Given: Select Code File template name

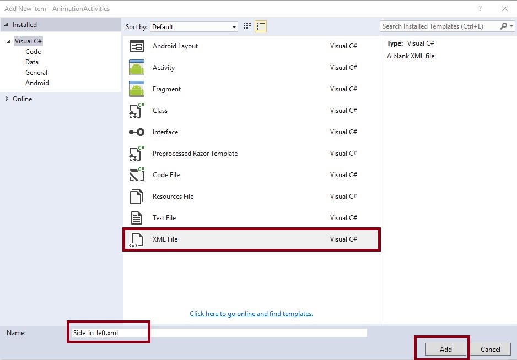Looking at the screenshot, I should tap(166, 175).
